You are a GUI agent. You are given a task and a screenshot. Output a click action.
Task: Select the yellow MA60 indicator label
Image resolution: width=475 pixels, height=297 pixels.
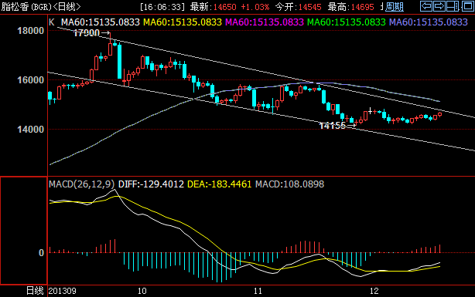[x=183, y=22]
